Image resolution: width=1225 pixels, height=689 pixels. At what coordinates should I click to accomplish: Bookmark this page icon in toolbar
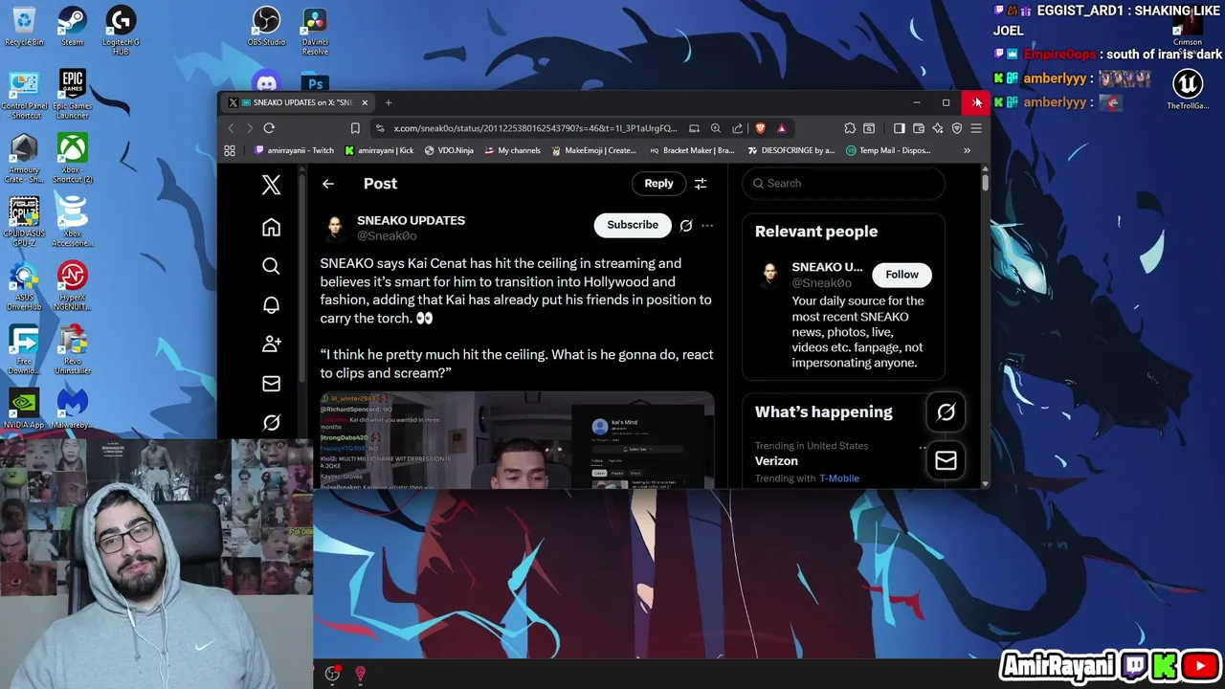[x=355, y=128]
